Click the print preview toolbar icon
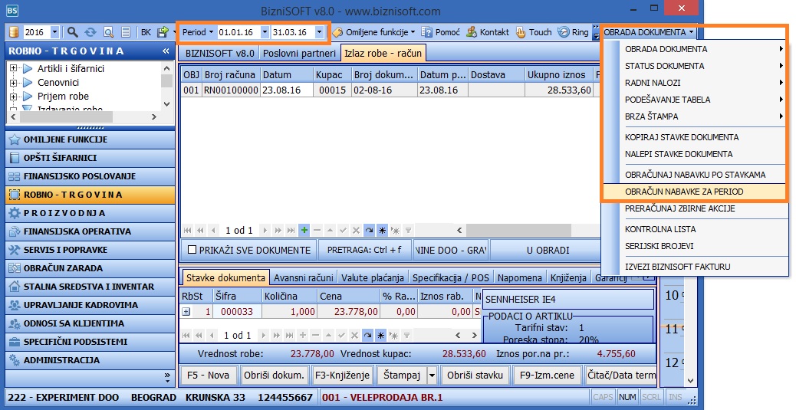This screenshot has width=796, height=410. (108, 32)
